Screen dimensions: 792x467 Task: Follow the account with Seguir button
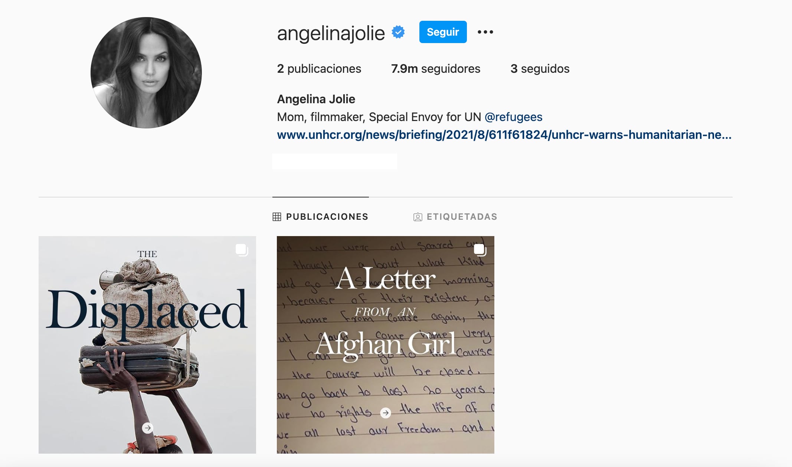coord(443,32)
